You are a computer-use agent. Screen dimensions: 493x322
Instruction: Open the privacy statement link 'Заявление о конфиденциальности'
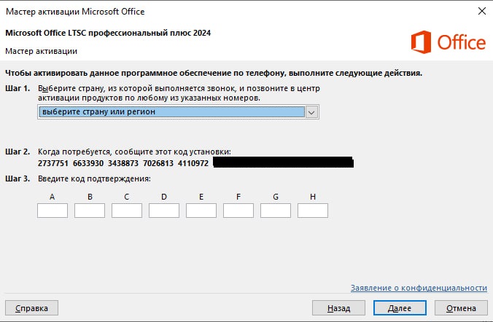419,288
